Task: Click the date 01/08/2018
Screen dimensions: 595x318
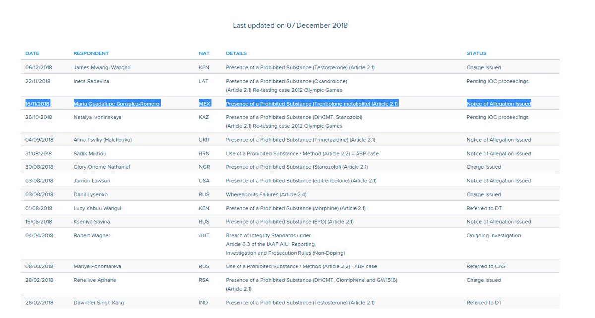Action: click(x=39, y=208)
